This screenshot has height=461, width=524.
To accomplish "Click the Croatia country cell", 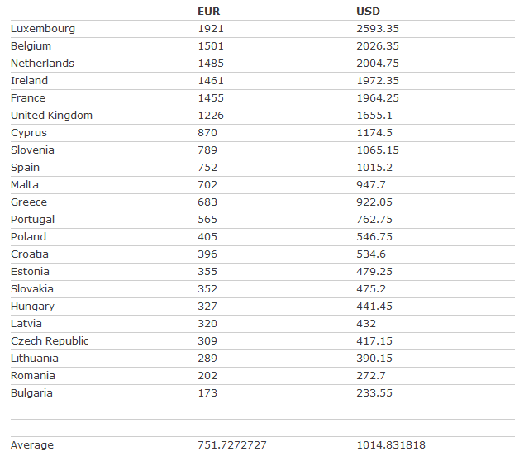I will (x=30, y=254).
